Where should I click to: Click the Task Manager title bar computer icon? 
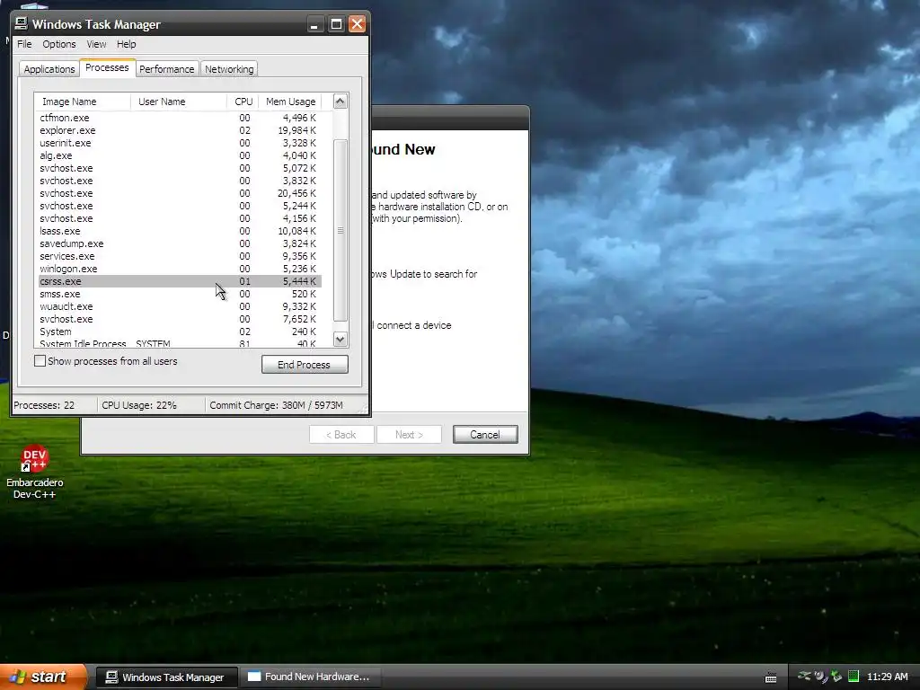pos(22,23)
